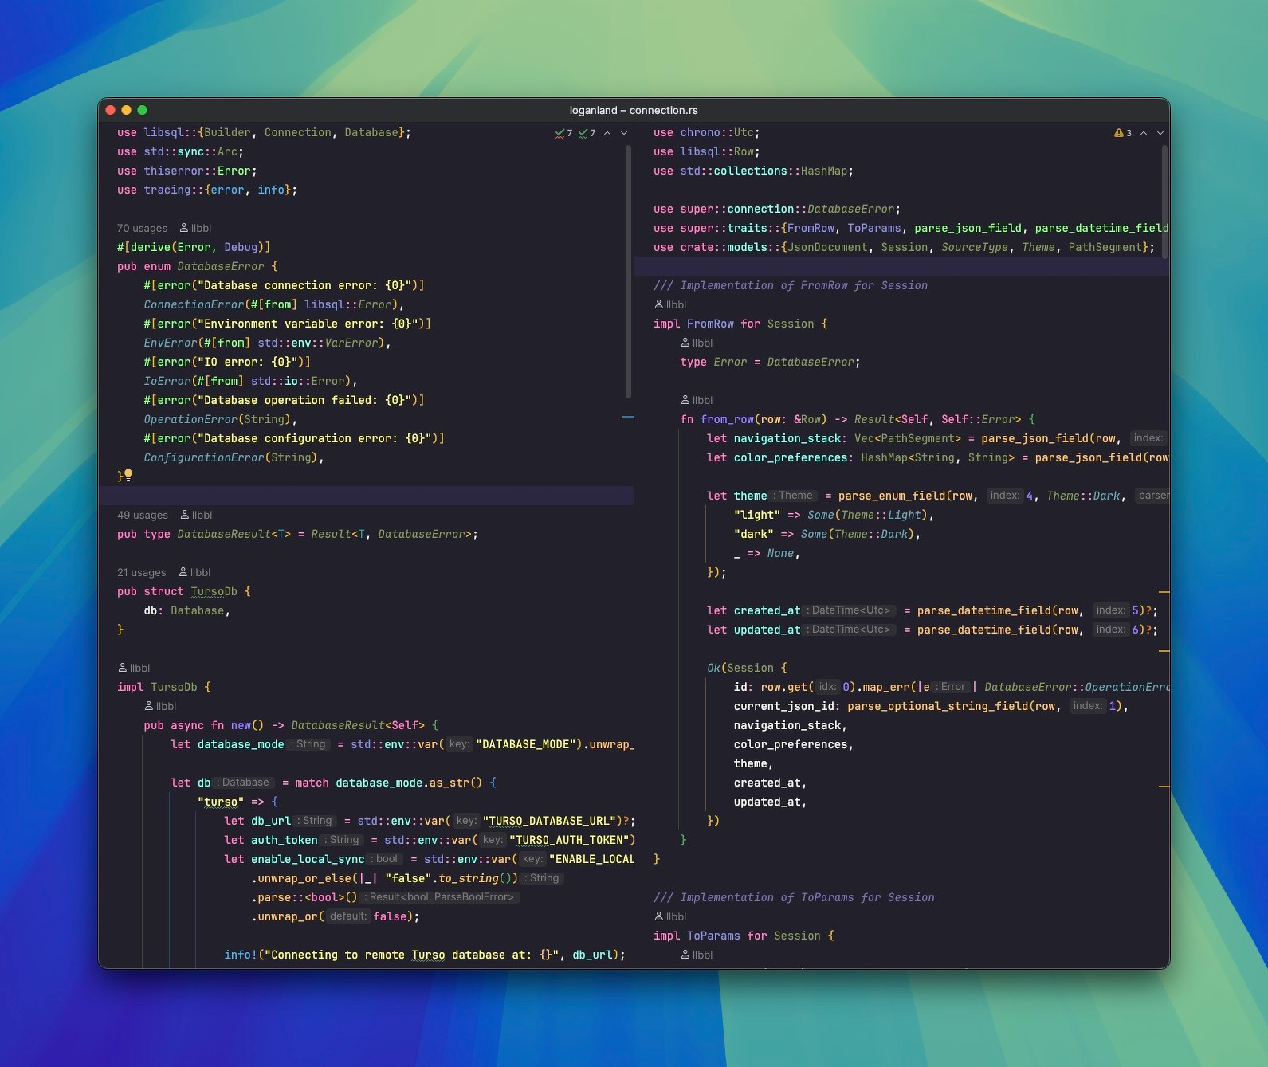Click the 21 usages hint above TursoDb struct
1268x1067 pixels.
click(141, 572)
